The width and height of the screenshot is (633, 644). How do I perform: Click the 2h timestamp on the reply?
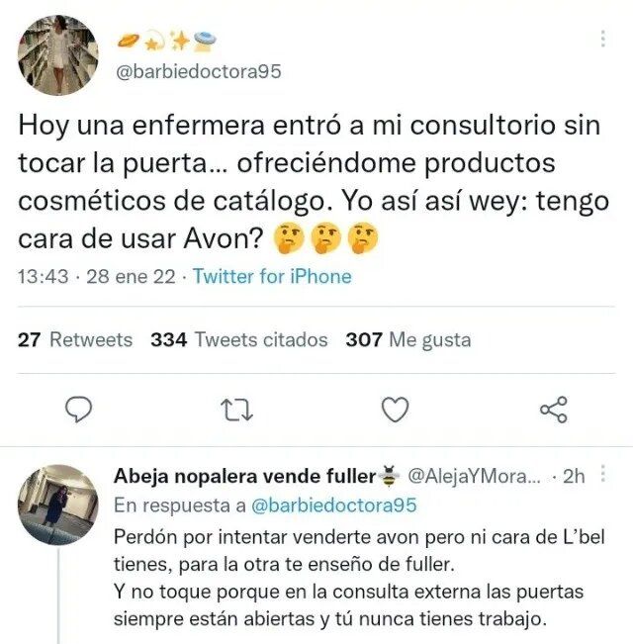tap(574, 476)
